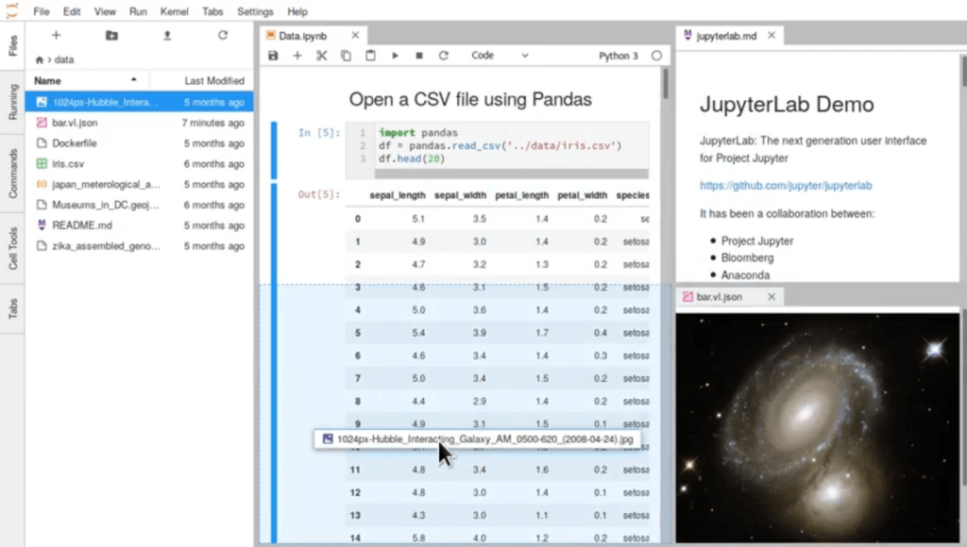Upload a file using the upload icon
Viewport: 967px width, 547px height.
point(167,34)
